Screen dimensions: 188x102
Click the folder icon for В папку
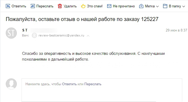coord(165,6)
